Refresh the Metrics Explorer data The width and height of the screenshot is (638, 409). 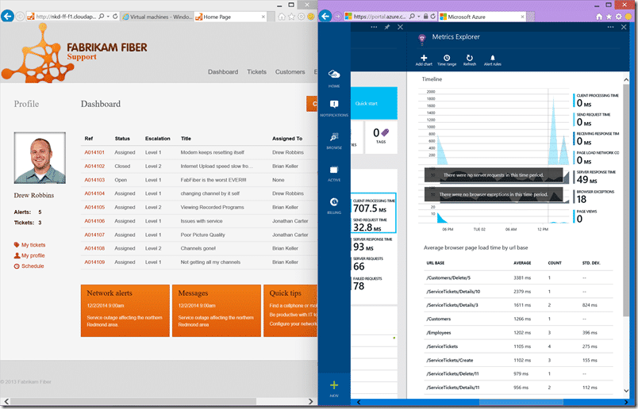[469, 60]
